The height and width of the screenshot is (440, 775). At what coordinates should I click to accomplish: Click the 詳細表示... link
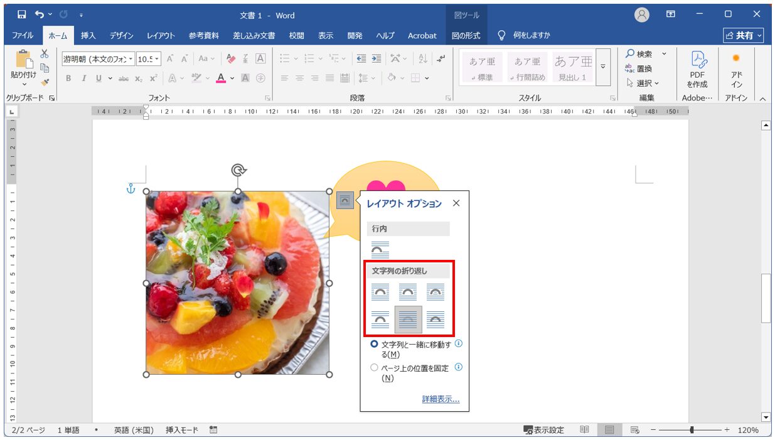click(441, 399)
